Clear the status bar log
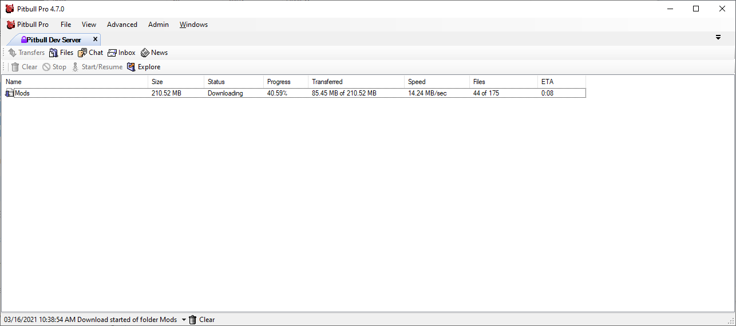The width and height of the screenshot is (736, 326). 201,320
